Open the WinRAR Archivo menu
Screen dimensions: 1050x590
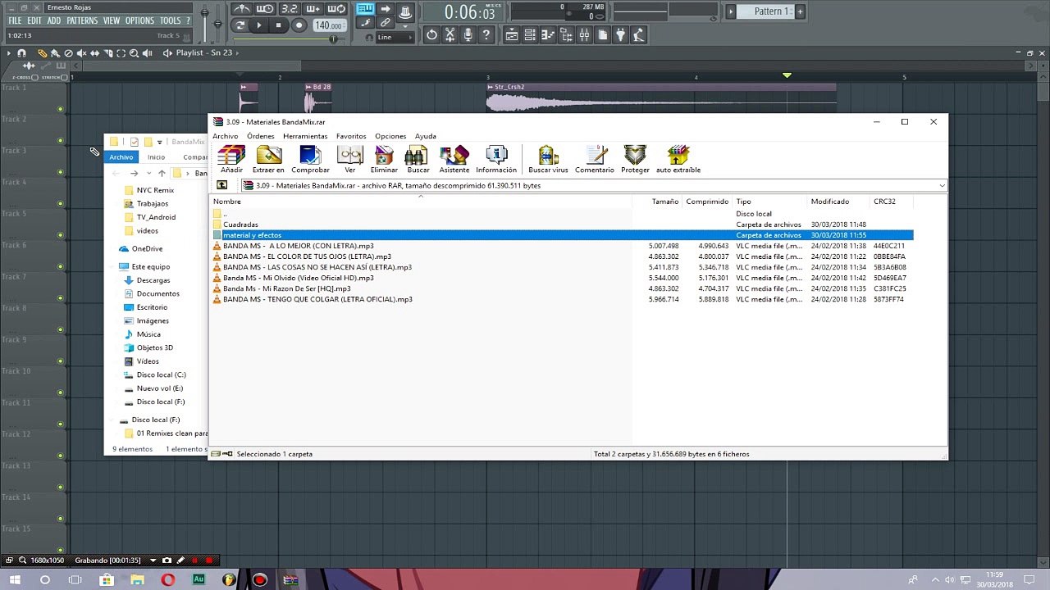coord(225,136)
